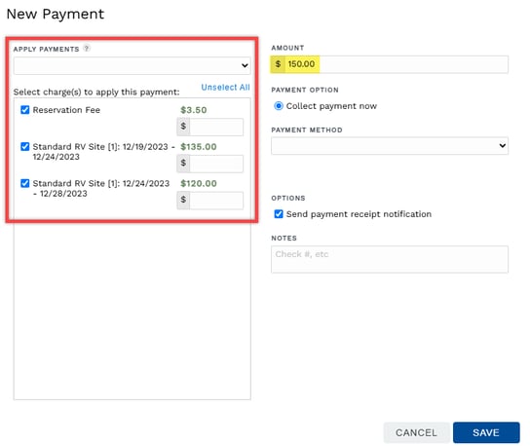Disable Send payment receipt notification
530x446 pixels.
coord(279,214)
